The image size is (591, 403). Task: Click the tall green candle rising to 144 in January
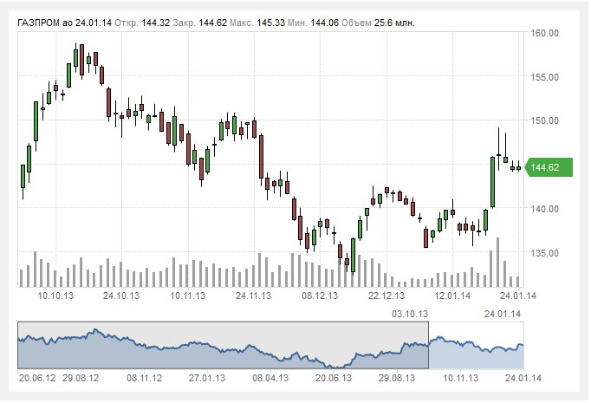(492, 182)
